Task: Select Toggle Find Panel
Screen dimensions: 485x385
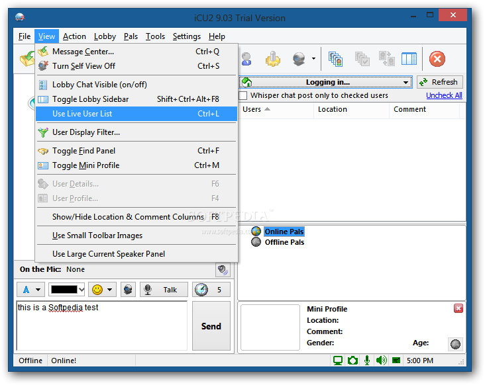Action: tap(136, 151)
